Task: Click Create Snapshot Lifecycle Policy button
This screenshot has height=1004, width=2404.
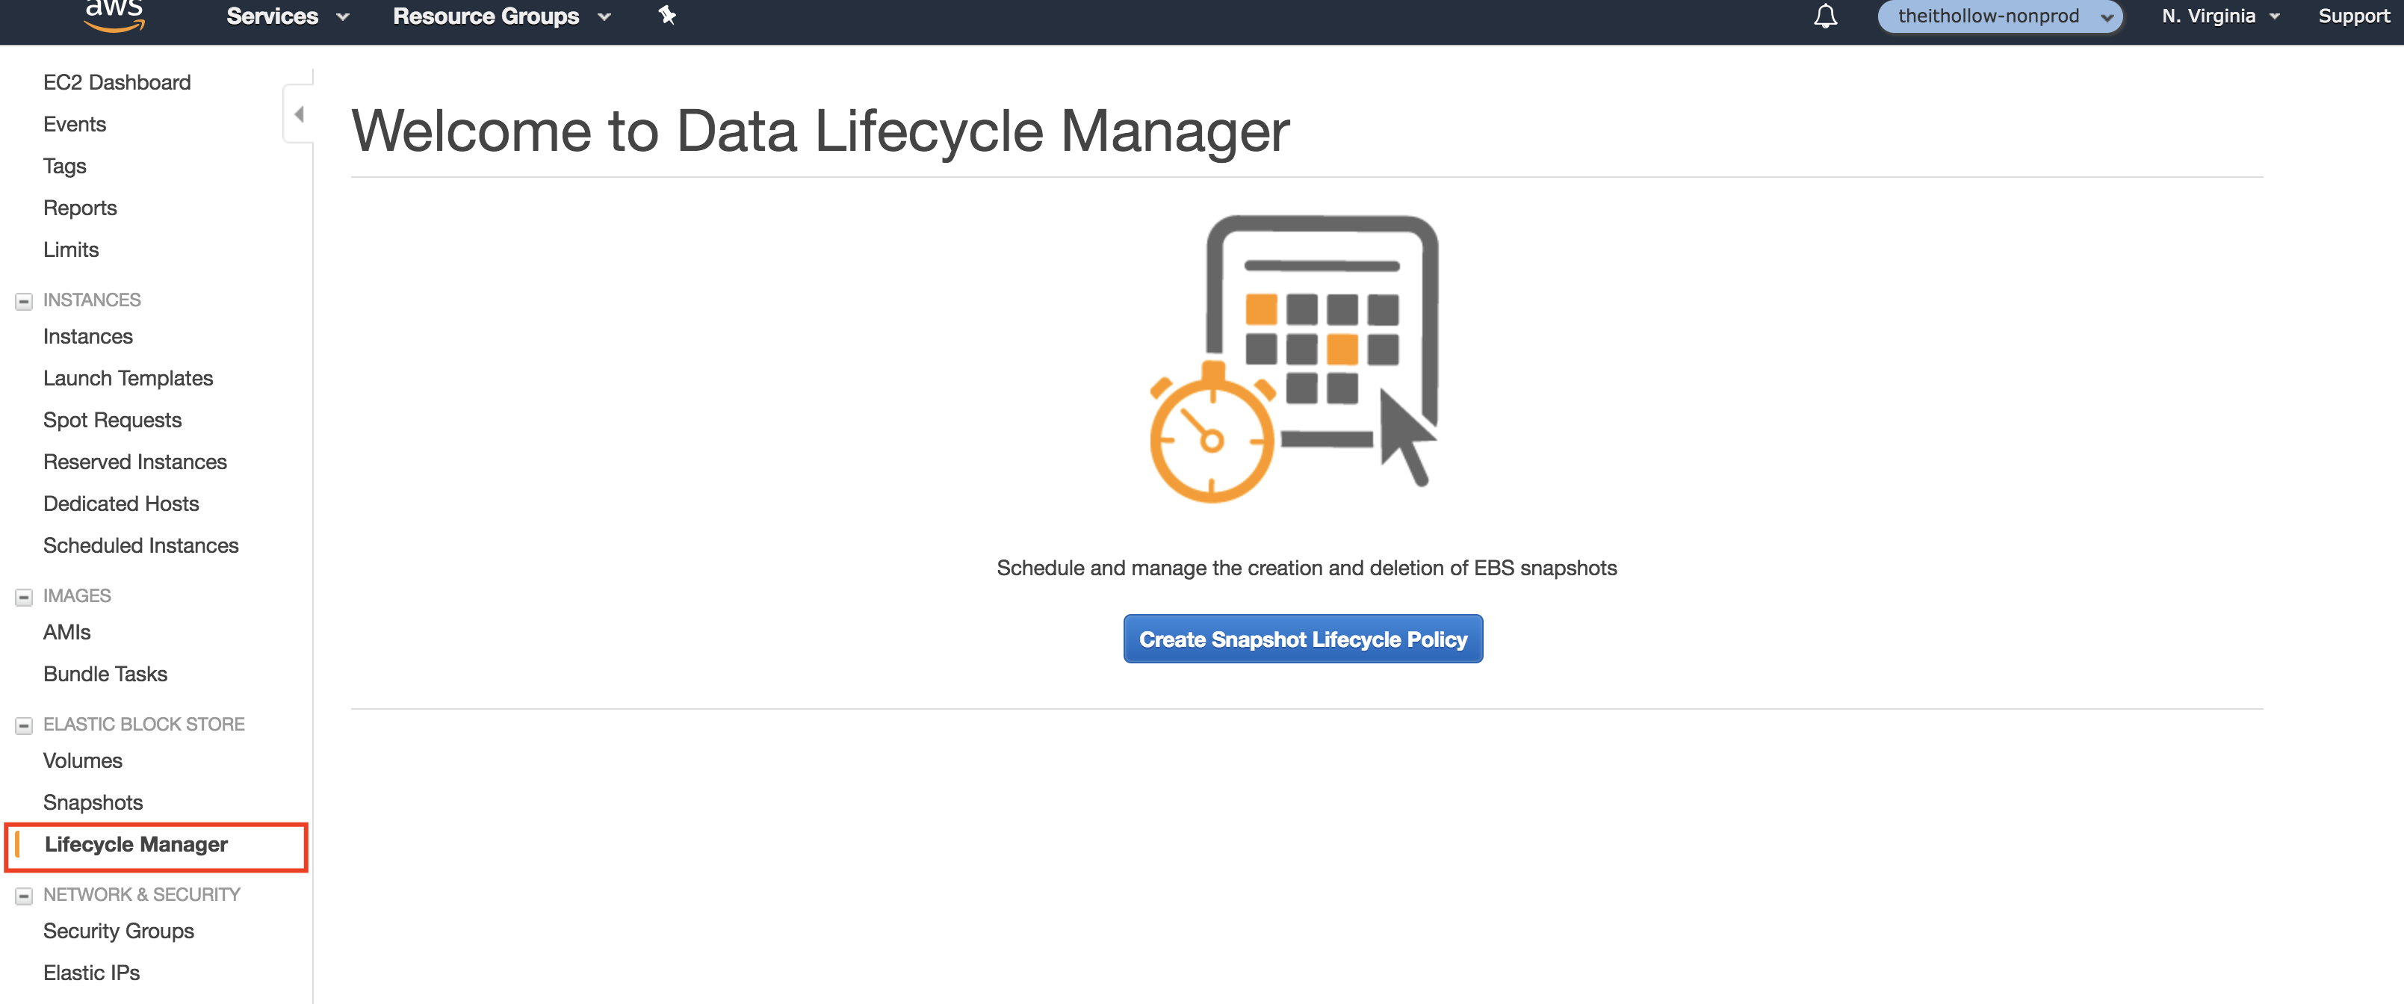Action: click(1302, 639)
